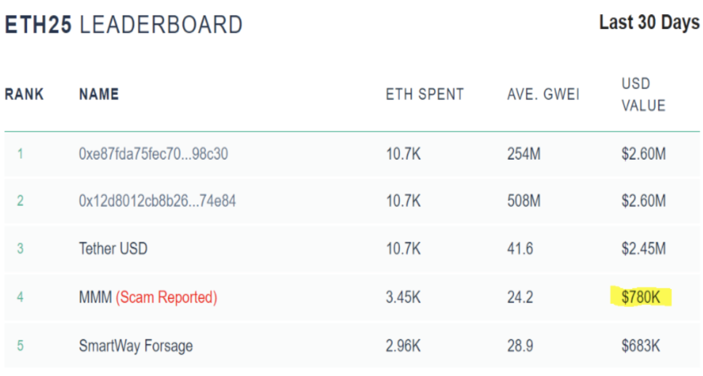Click the ETH25 Leaderboard title
The width and height of the screenshot is (703, 376).
[124, 25]
